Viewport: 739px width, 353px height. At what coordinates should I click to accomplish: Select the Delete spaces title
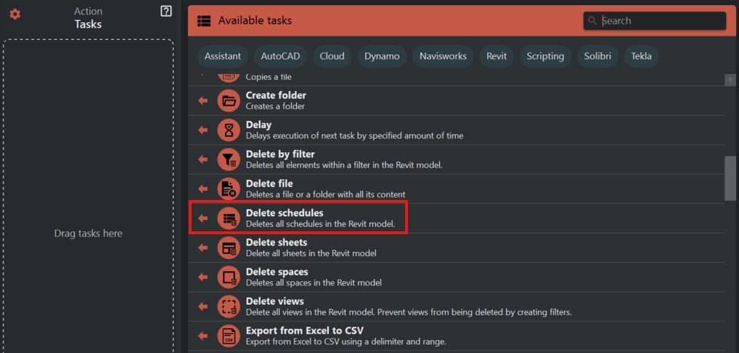point(277,272)
